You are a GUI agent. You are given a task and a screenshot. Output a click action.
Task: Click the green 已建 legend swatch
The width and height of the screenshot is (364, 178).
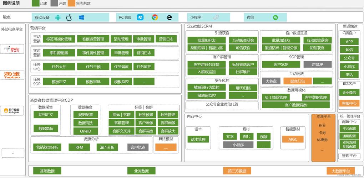(x=36, y=3)
